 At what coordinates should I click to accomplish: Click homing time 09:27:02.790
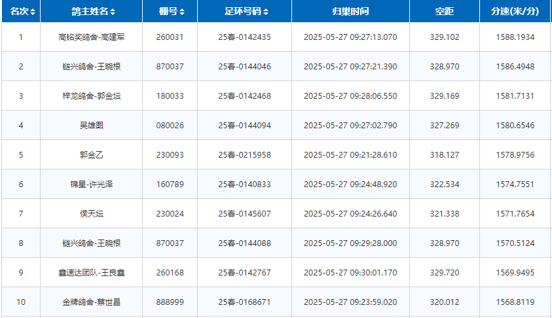point(373,125)
